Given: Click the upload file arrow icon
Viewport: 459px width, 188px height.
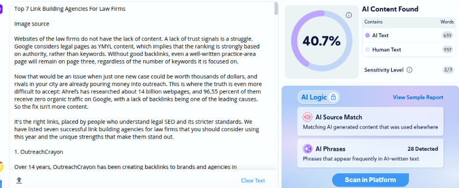Looking at the screenshot, I should 19,180.
